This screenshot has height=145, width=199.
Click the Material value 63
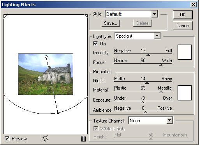pos(143,88)
